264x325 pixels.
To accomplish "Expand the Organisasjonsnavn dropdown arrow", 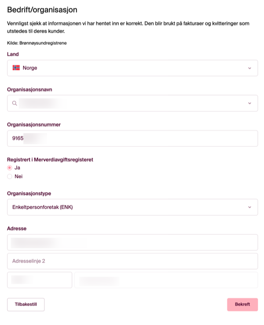I will pyautogui.click(x=249, y=103).
